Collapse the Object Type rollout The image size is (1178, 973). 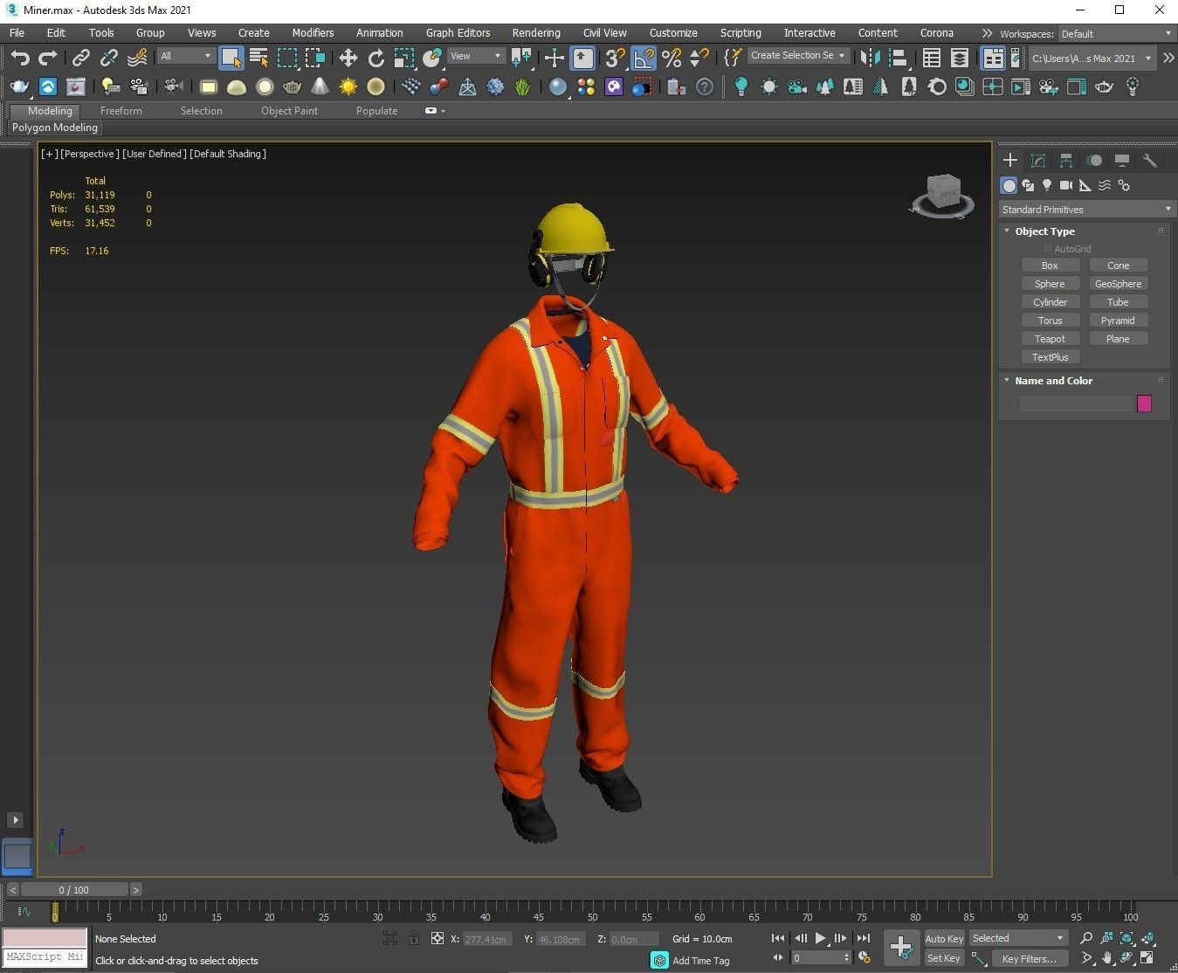[x=1044, y=231]
